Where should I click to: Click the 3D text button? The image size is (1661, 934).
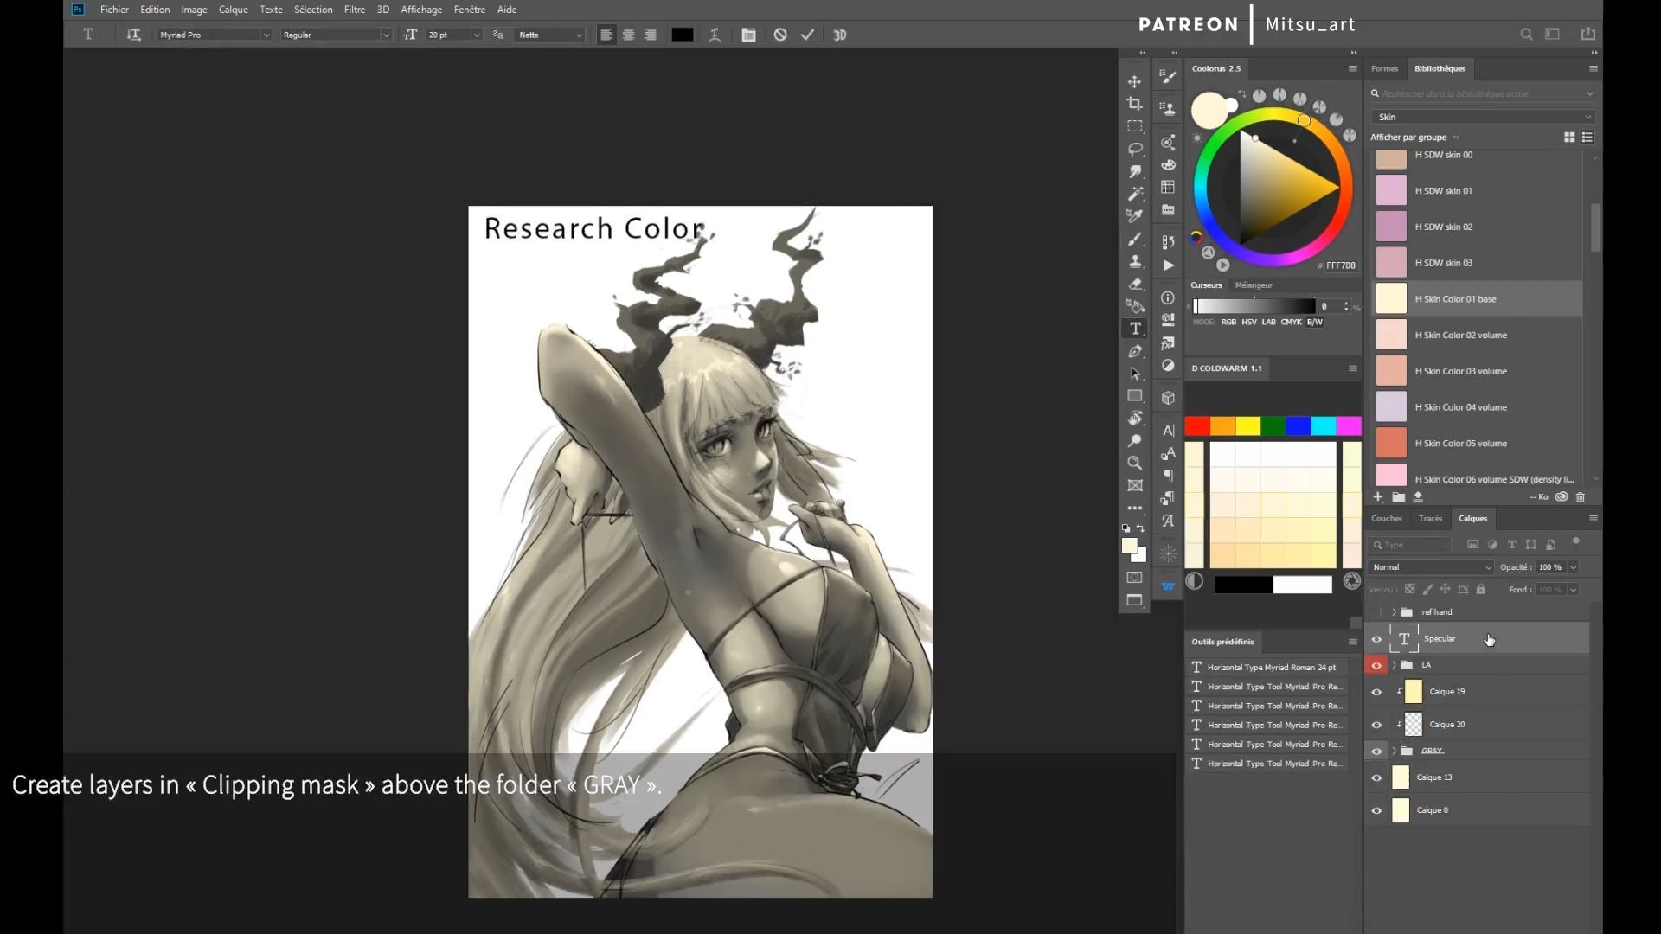click(x=839, y=35)
